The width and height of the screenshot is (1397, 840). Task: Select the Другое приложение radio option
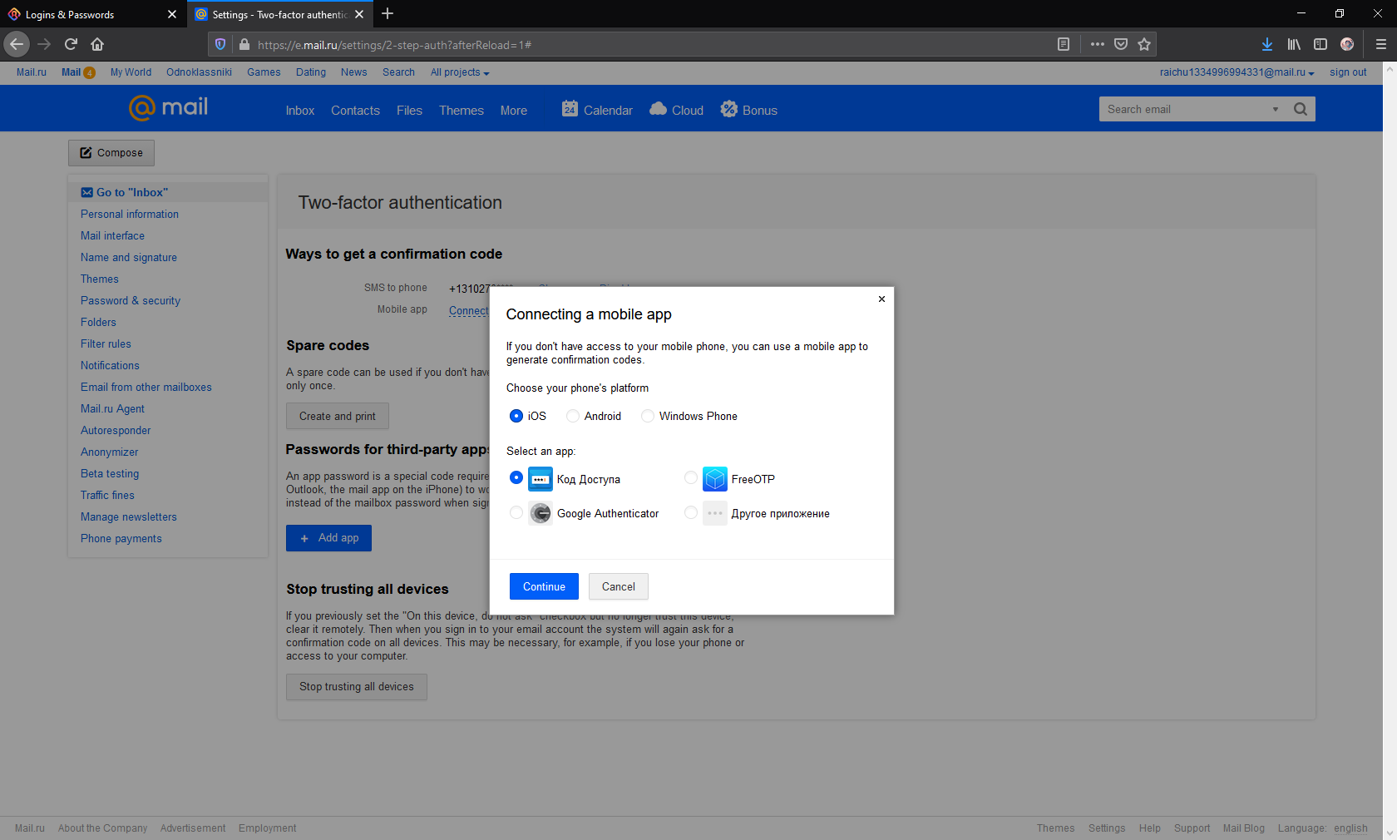coord(691,512)
